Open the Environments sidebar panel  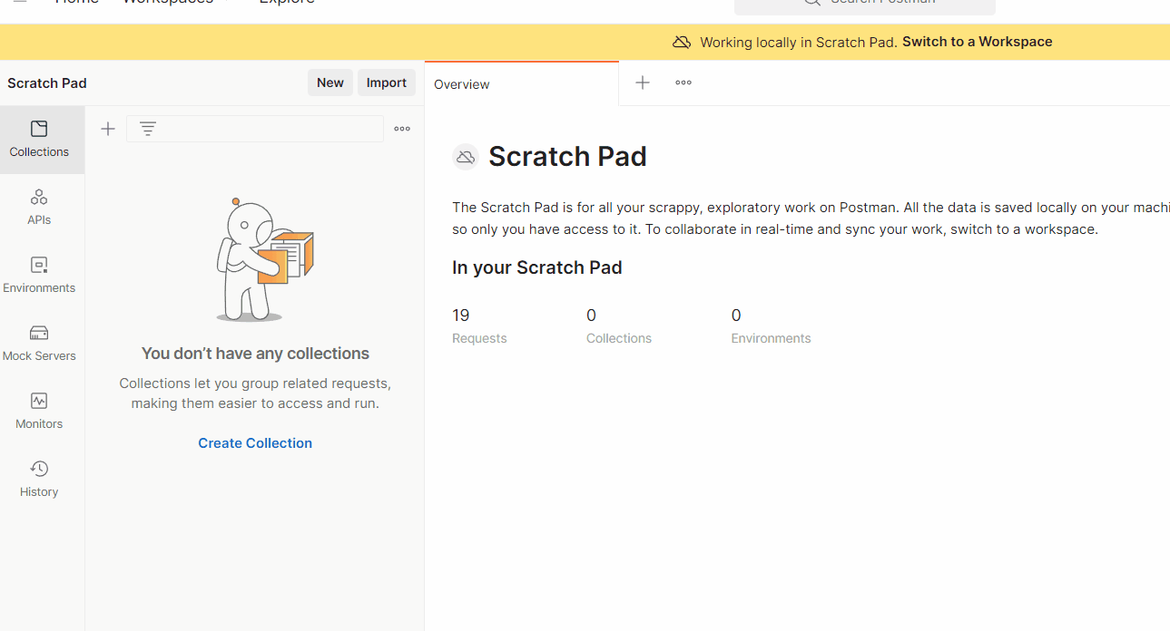[x=39, y=276]
